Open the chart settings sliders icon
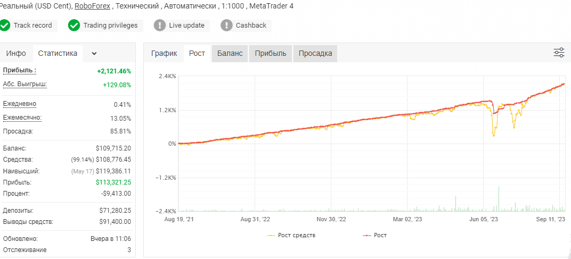Screen dimensions: 571x259 [x=559, y=53]
